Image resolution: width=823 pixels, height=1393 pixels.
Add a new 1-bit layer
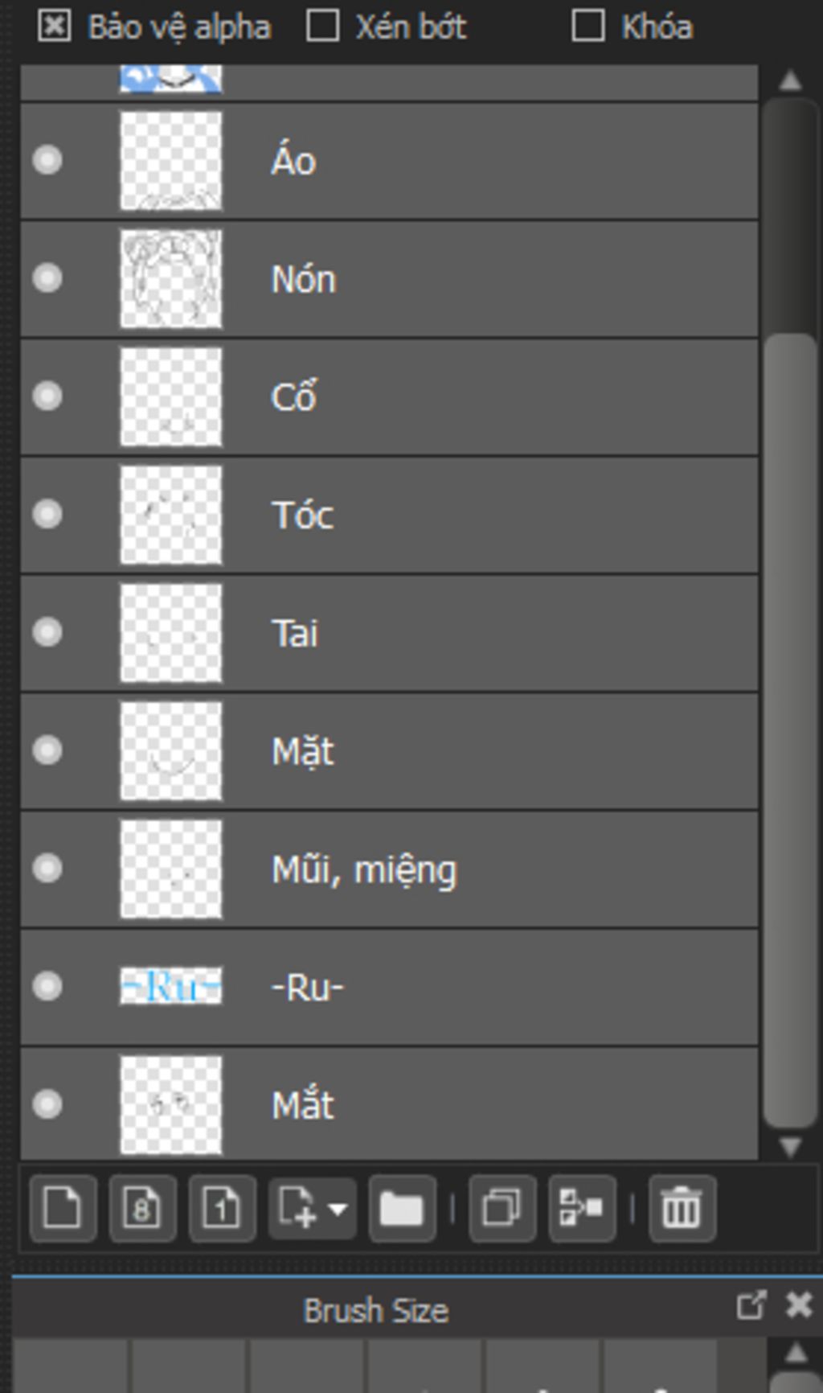(222, 1208)
